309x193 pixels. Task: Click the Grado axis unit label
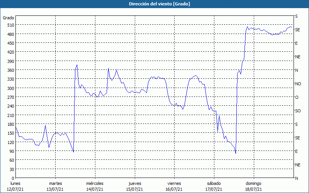pos(8,18)
